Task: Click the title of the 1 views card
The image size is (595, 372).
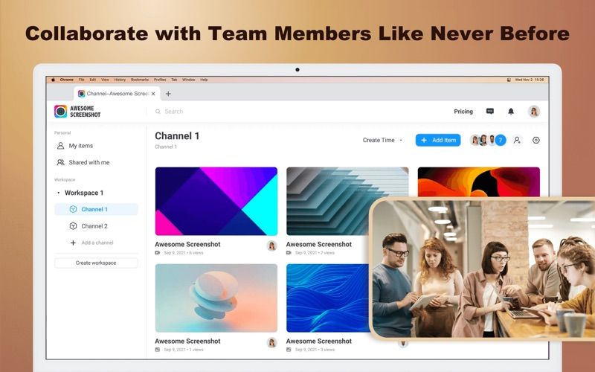Action: click(188, 341)
